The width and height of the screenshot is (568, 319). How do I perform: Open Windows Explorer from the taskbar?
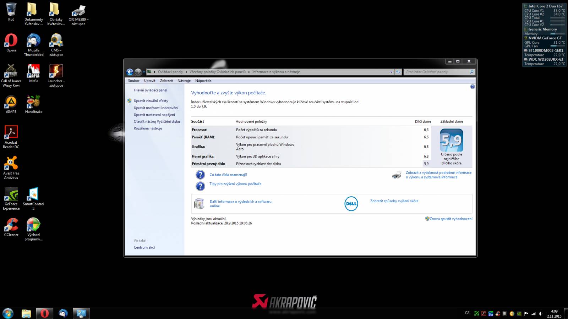click(x=26, y=313)
